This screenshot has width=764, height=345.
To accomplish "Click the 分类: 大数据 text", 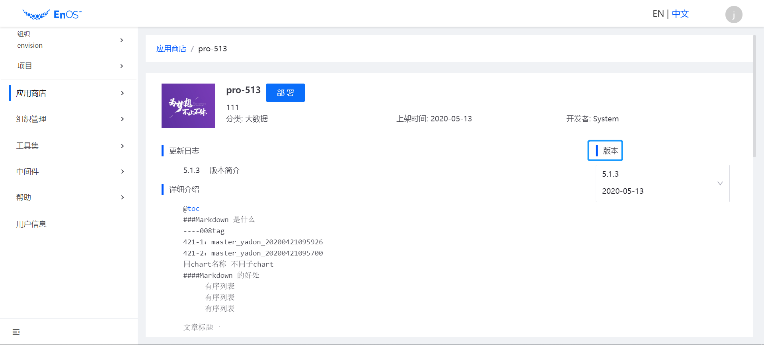I will click(247, 119).
